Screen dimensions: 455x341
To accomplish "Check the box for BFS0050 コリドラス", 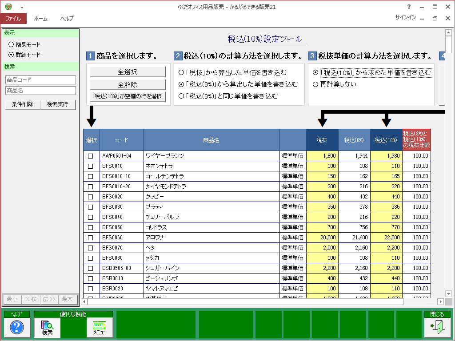I will [91, 227].
